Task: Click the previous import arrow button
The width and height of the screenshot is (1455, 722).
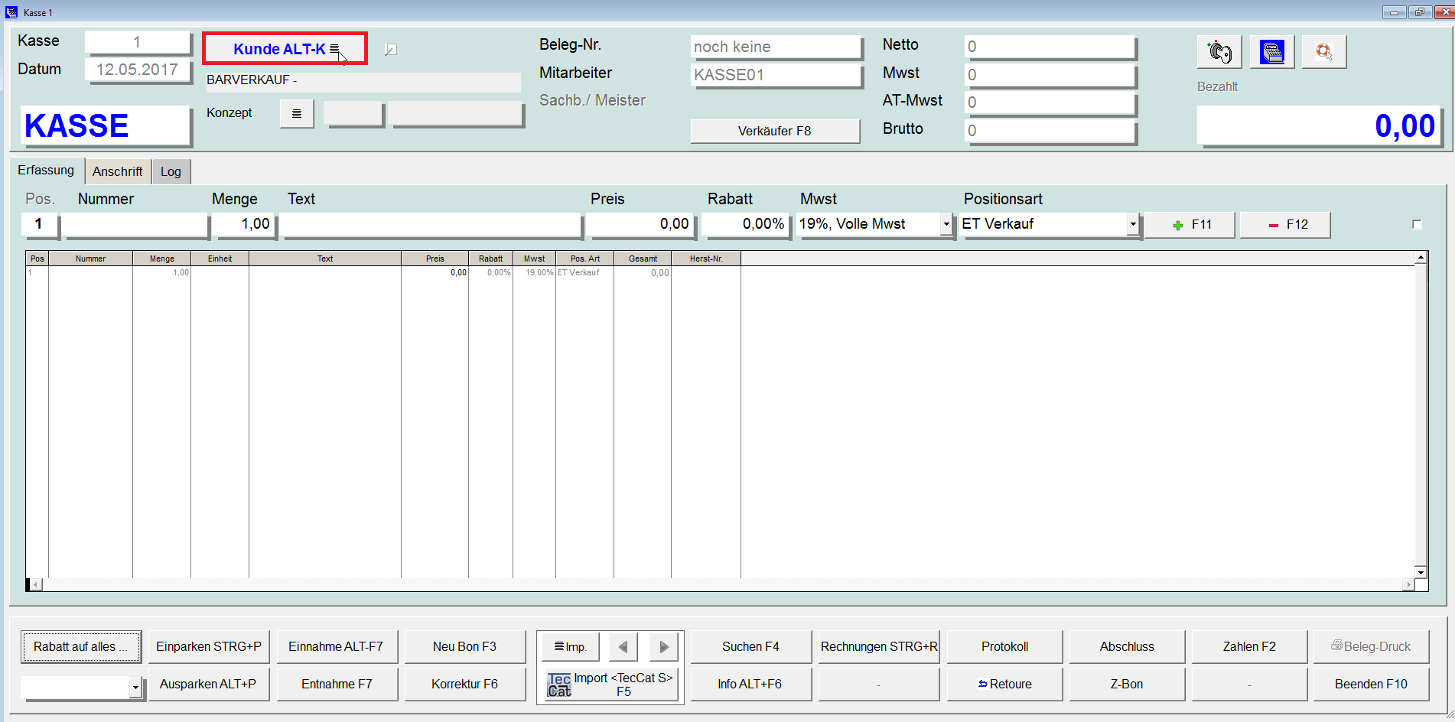Action: (x=623, y=647)
